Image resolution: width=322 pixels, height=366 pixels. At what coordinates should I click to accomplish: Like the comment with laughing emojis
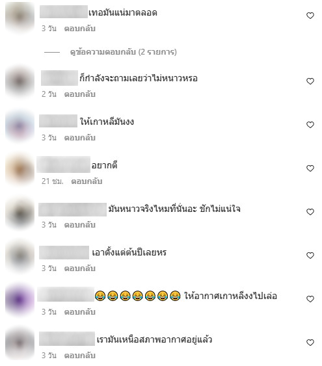(x=310, y=299)
